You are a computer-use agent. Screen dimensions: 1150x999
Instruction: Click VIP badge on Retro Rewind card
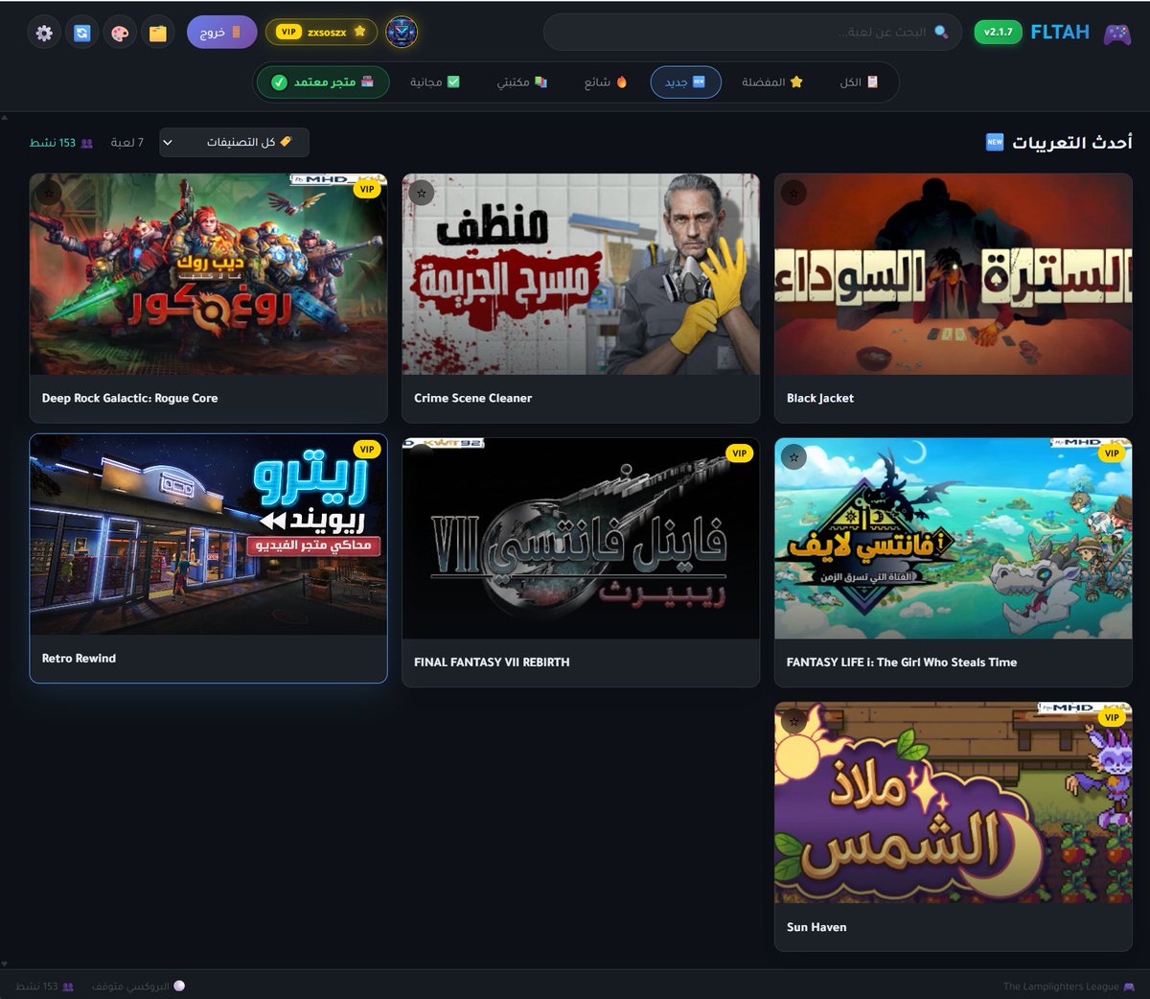click(367, 449)
